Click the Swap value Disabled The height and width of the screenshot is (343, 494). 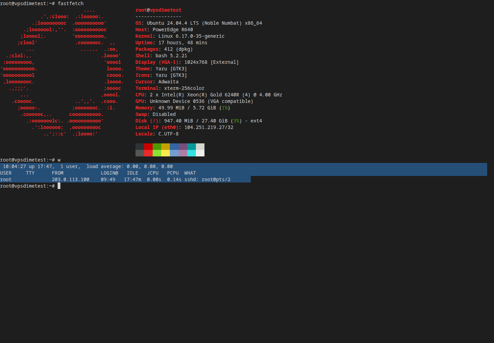coord(164,114)
